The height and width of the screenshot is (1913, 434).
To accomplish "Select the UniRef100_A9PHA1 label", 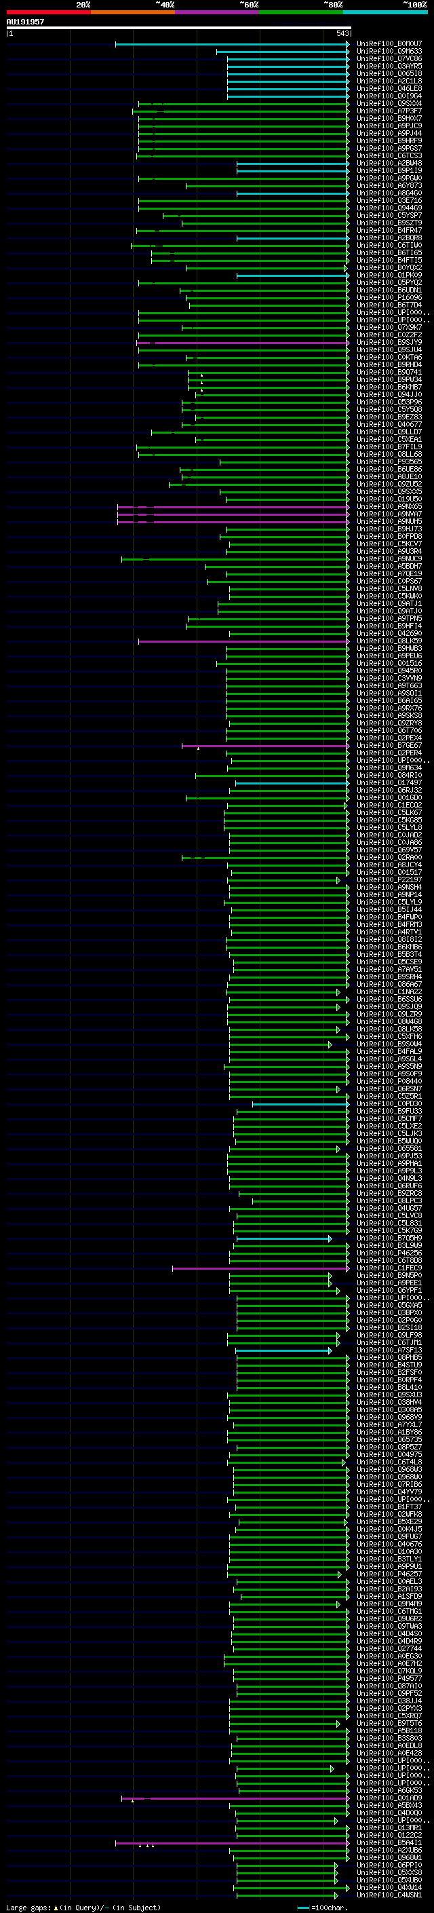I will pos(389,1164).
